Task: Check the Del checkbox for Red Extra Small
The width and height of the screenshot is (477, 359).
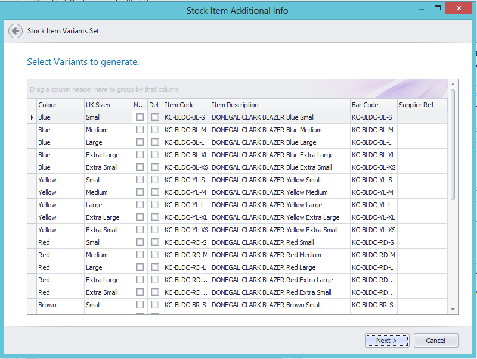Action: pos(155,292)
